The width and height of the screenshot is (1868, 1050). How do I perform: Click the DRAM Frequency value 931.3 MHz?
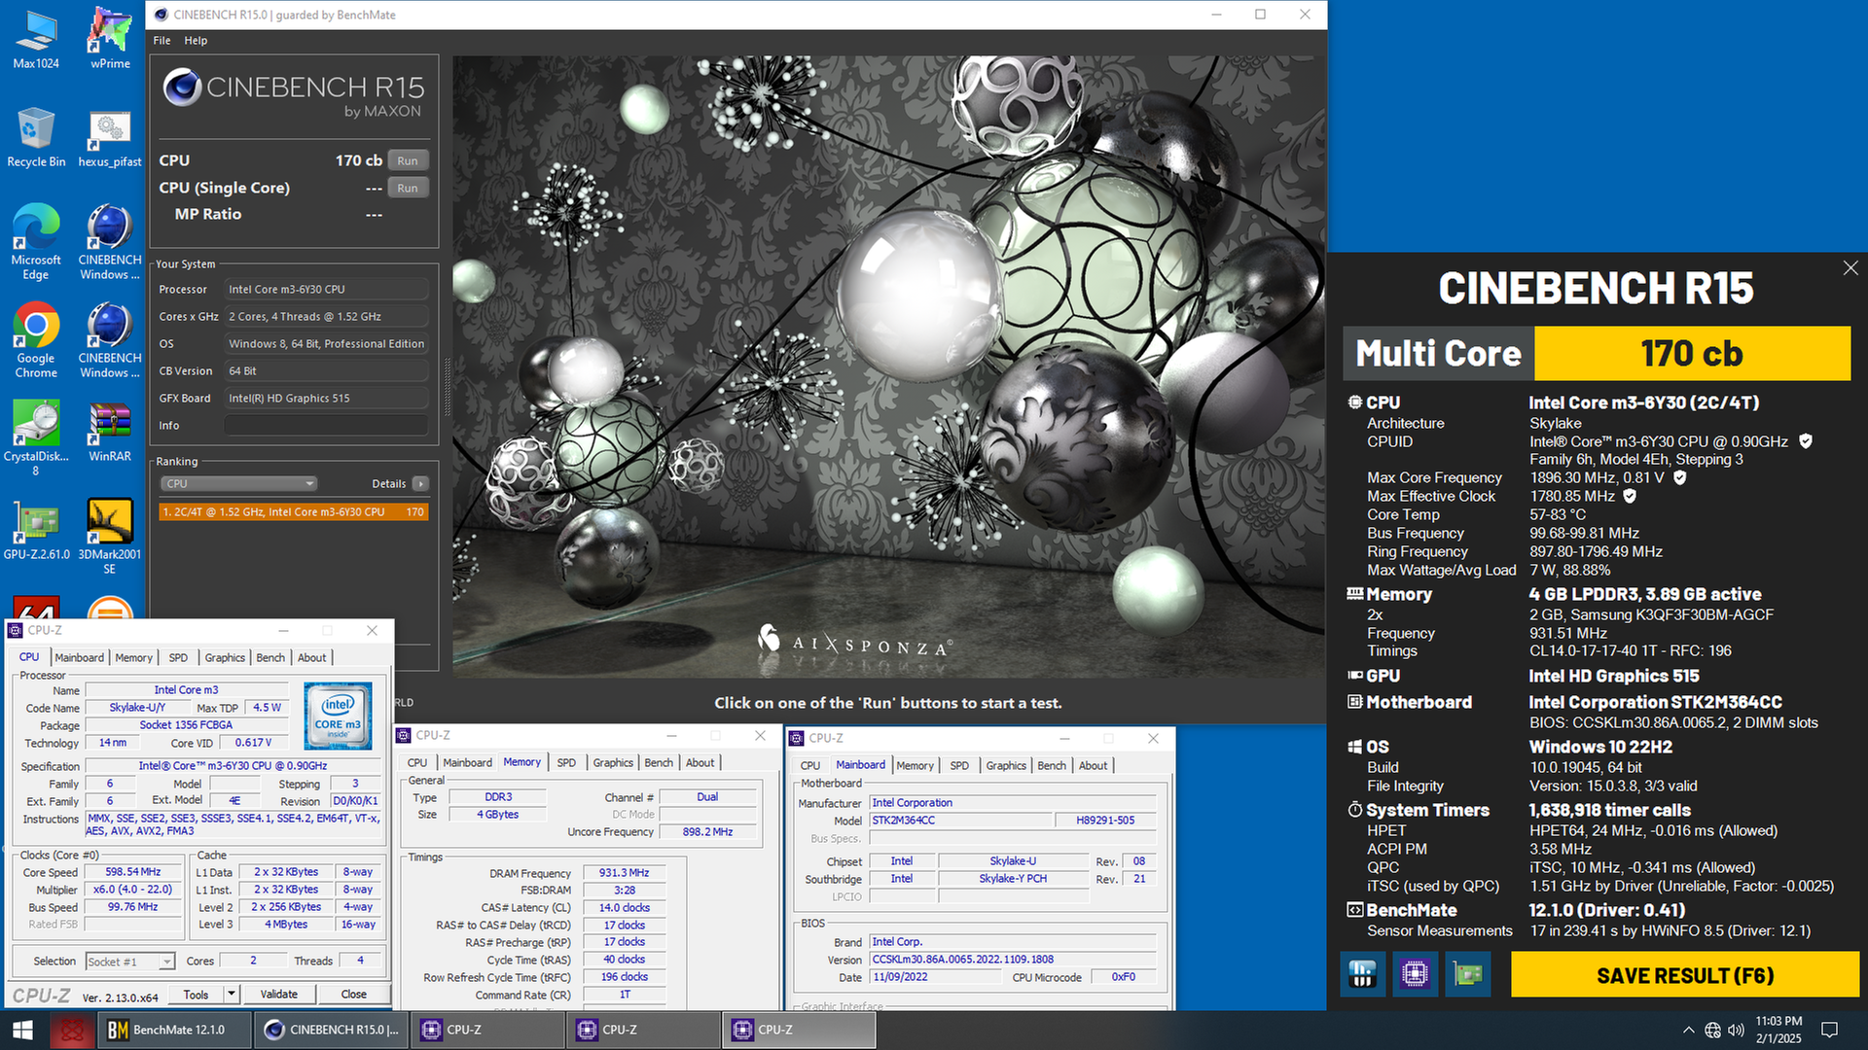click(624, 873)
